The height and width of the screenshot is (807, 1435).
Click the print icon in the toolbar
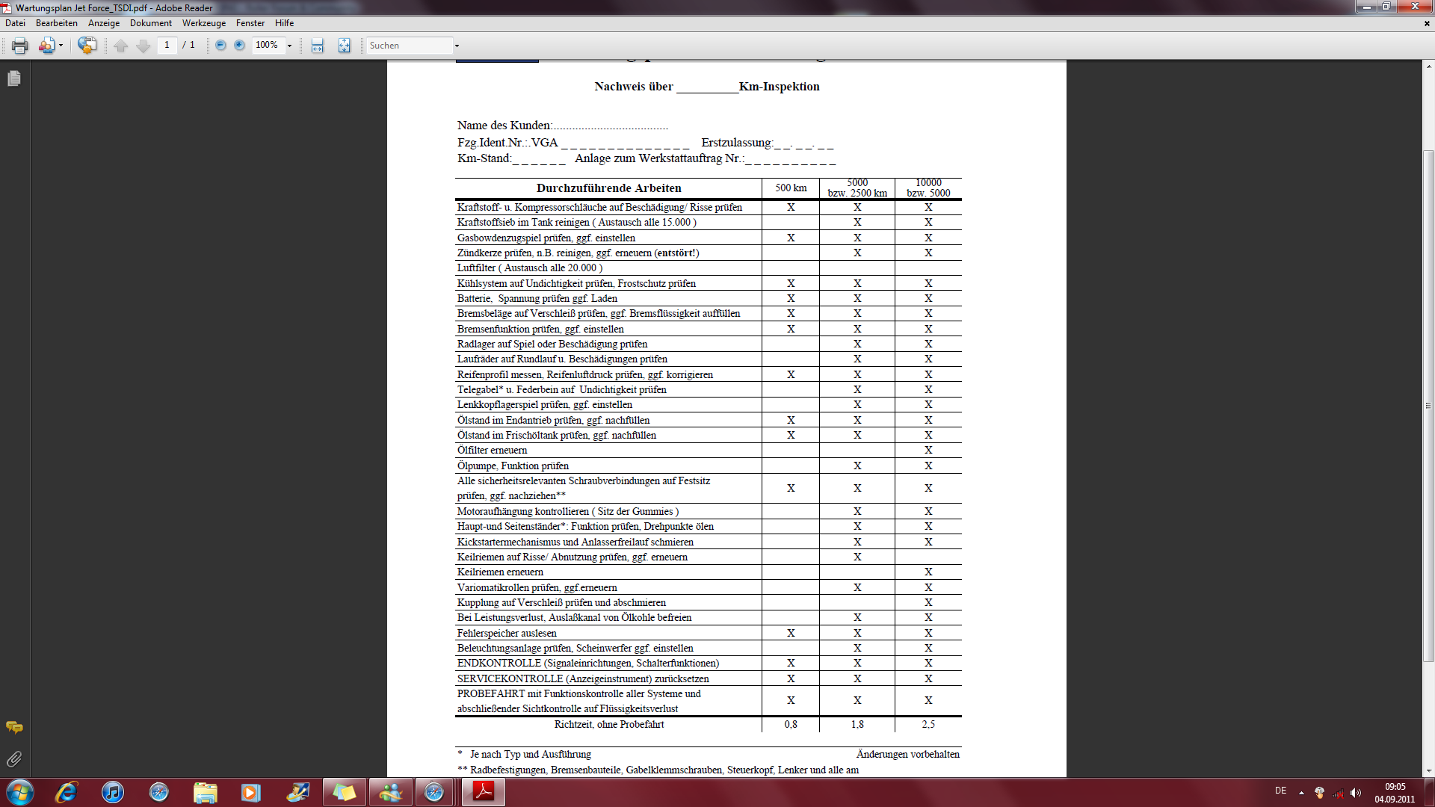(x=19, y=46)
